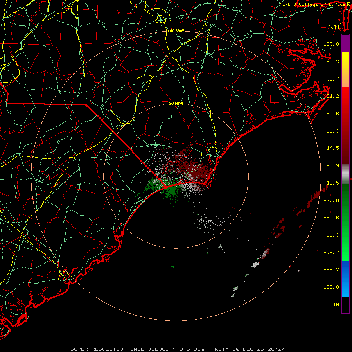Select the 92.3 legend value

tap(333, 61)
